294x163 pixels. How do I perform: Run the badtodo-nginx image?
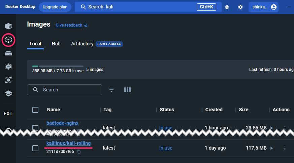click(x=271, y=128)
